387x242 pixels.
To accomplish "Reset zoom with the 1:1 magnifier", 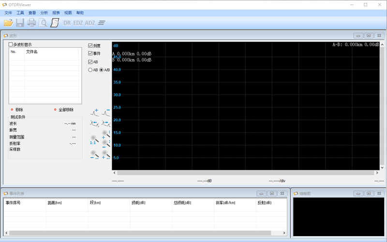I will [94, 140].
